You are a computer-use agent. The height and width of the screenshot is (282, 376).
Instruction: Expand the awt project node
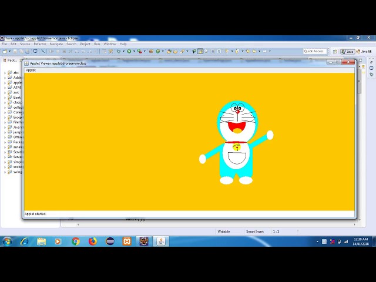click(5, 93)
